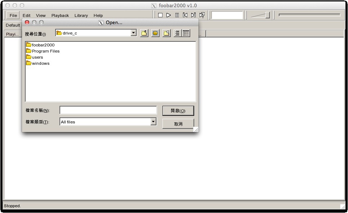Screen dimensions: 348x213
Task: Skip to the next track
Action: click(x=193, y=15)
